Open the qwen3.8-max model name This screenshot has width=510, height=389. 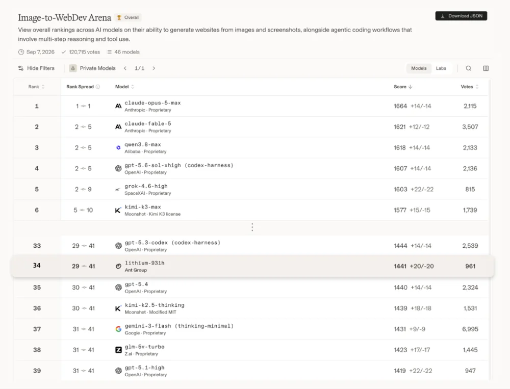pos(143,144)
